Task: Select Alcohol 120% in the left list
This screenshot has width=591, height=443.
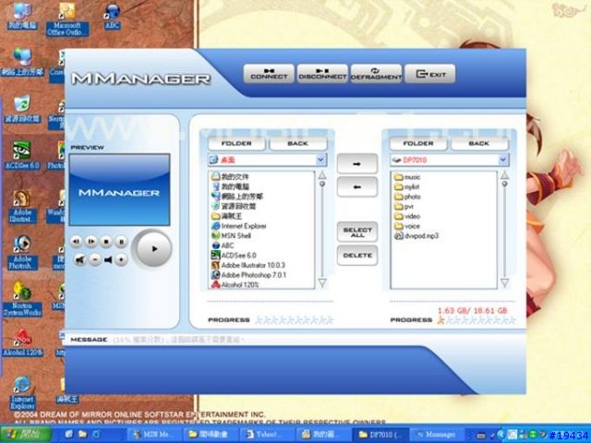Action: tap(235, 285)
